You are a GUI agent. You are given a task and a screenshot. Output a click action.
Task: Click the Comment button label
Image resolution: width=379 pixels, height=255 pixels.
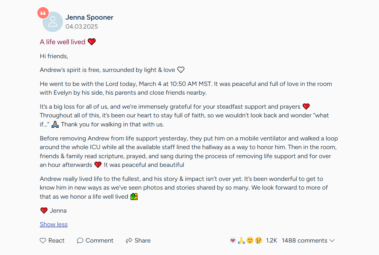pyautogui.click(x=100, y=240)
